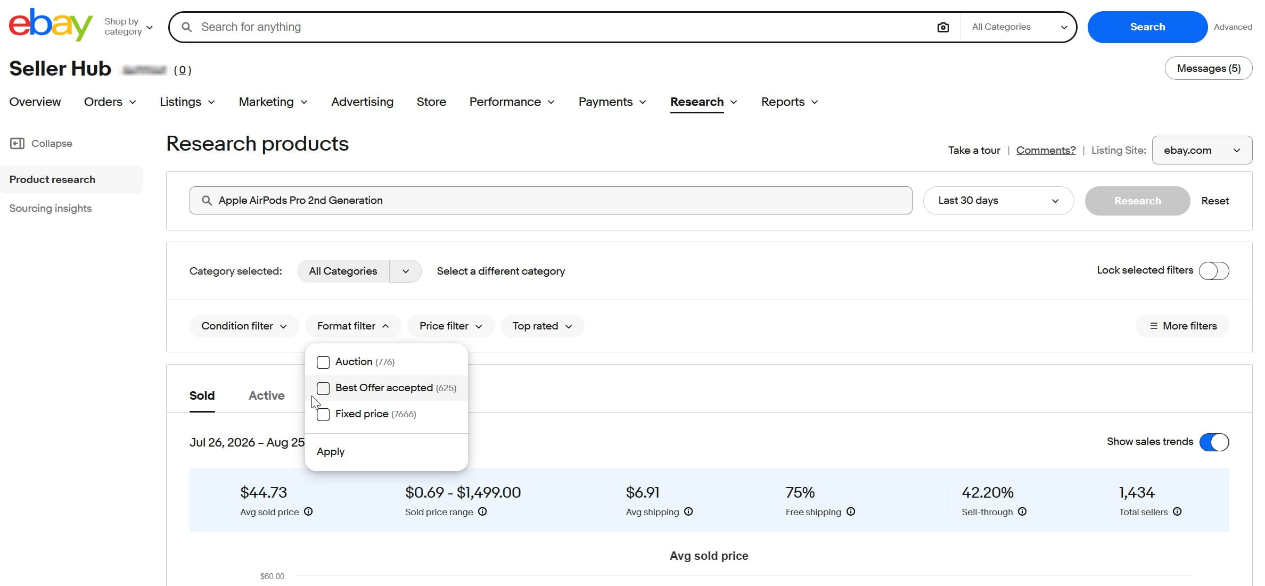This screenshot has height=586, width=1265.
Task: Turn off Show sales trends switch
Action: [x=1214, y=442]
